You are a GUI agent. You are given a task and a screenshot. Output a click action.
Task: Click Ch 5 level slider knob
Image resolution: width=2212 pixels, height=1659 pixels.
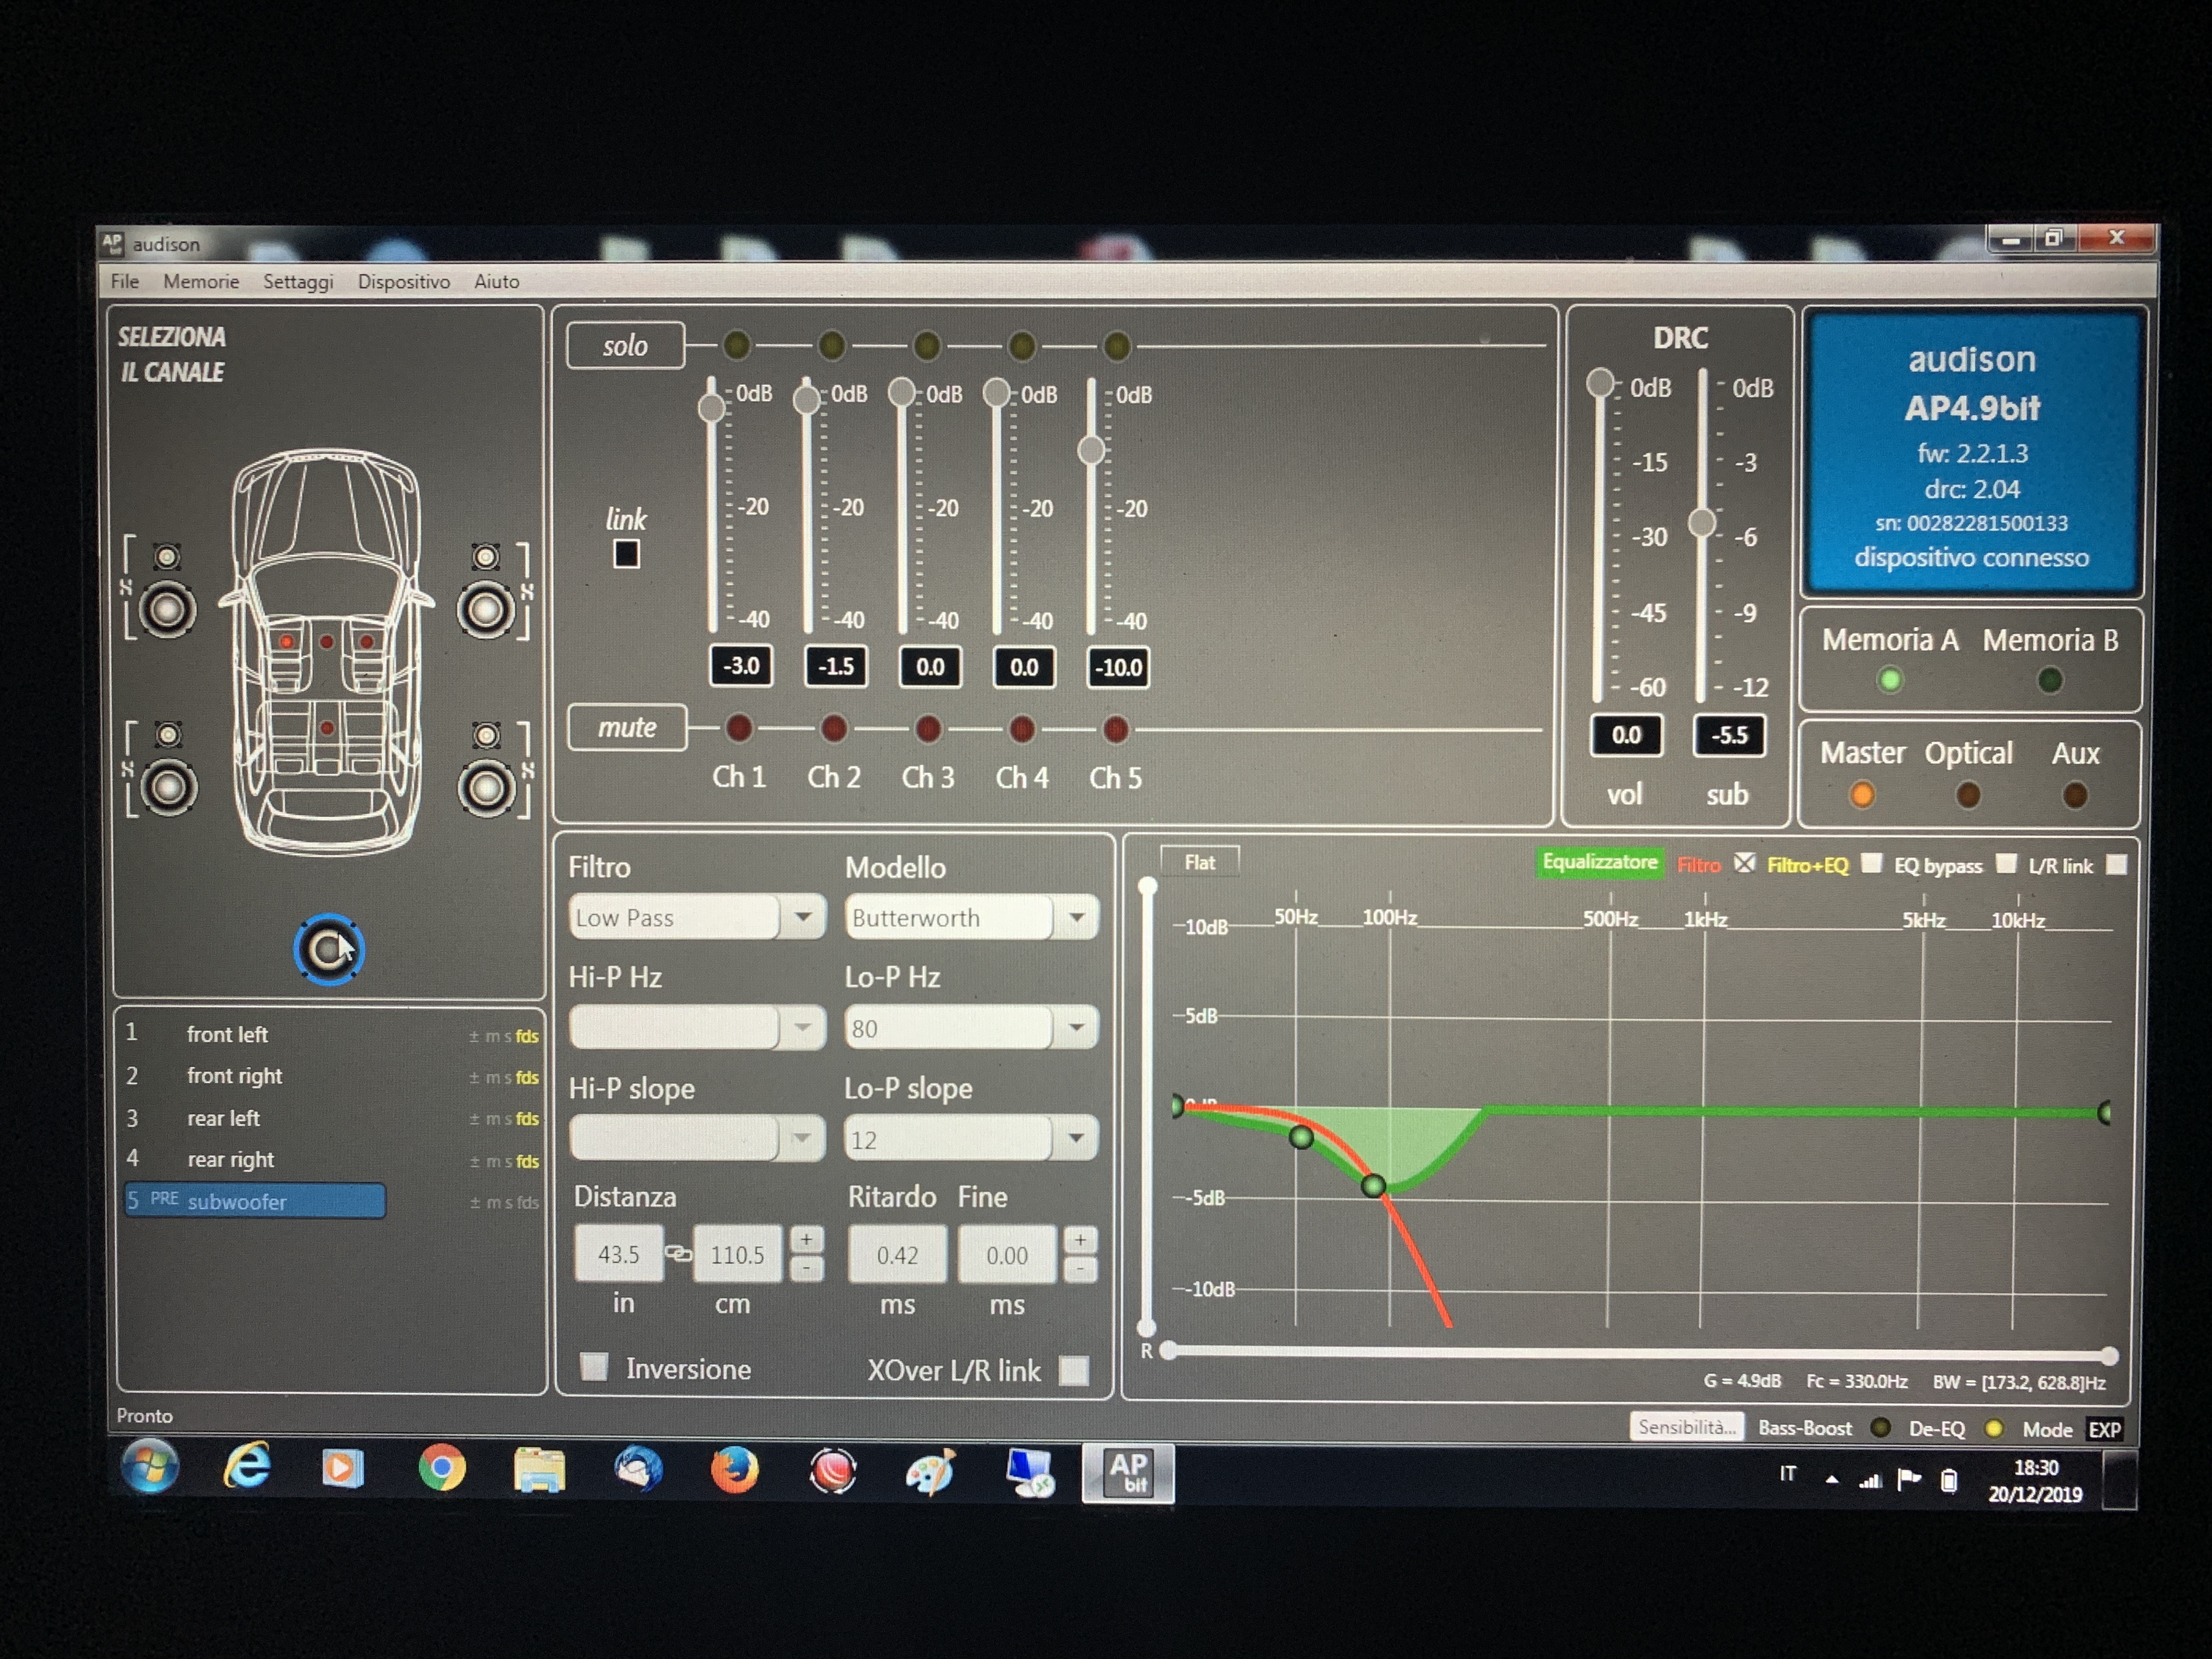pos(1091,450)
